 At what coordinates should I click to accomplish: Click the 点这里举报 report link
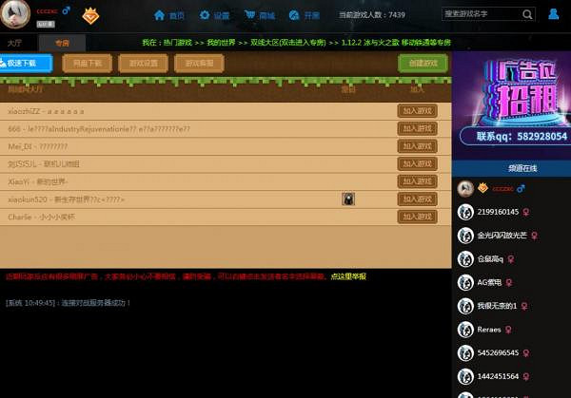click(347, 276)
